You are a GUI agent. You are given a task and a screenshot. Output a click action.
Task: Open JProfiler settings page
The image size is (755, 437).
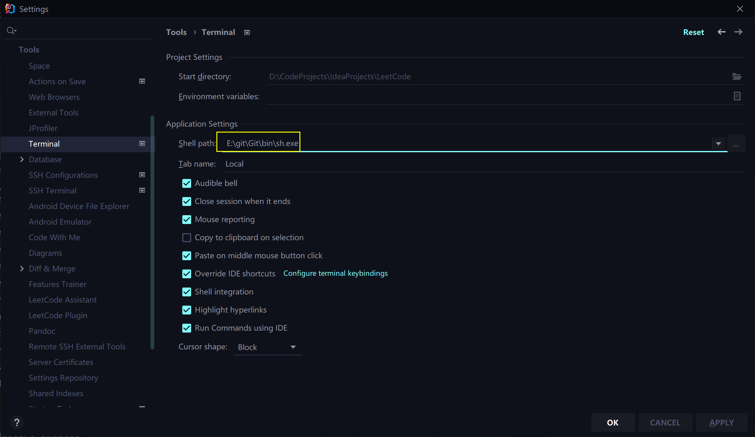tap(43, 128)
